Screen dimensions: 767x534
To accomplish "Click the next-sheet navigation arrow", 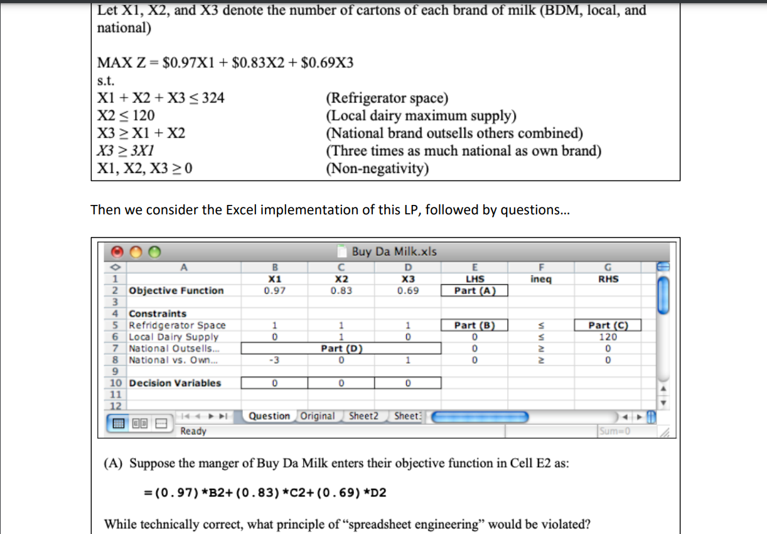I will pyautogui.click(x=210, y=416).
